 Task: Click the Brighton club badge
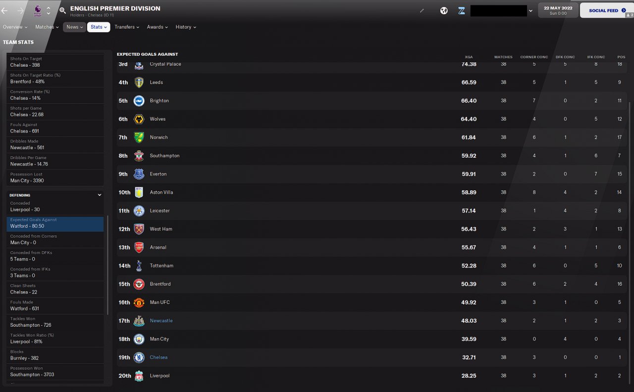pyautogui.click(x=139, y=101)
